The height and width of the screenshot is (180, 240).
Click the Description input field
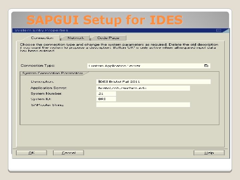click(x=153, y=82)
